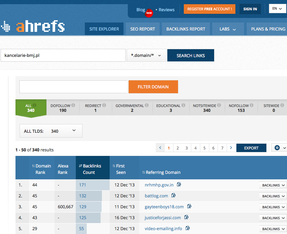Click the lookup icon beside gayteenboys18.com
Viewport: 287px width, 234px height.
(x=189, y=206)
